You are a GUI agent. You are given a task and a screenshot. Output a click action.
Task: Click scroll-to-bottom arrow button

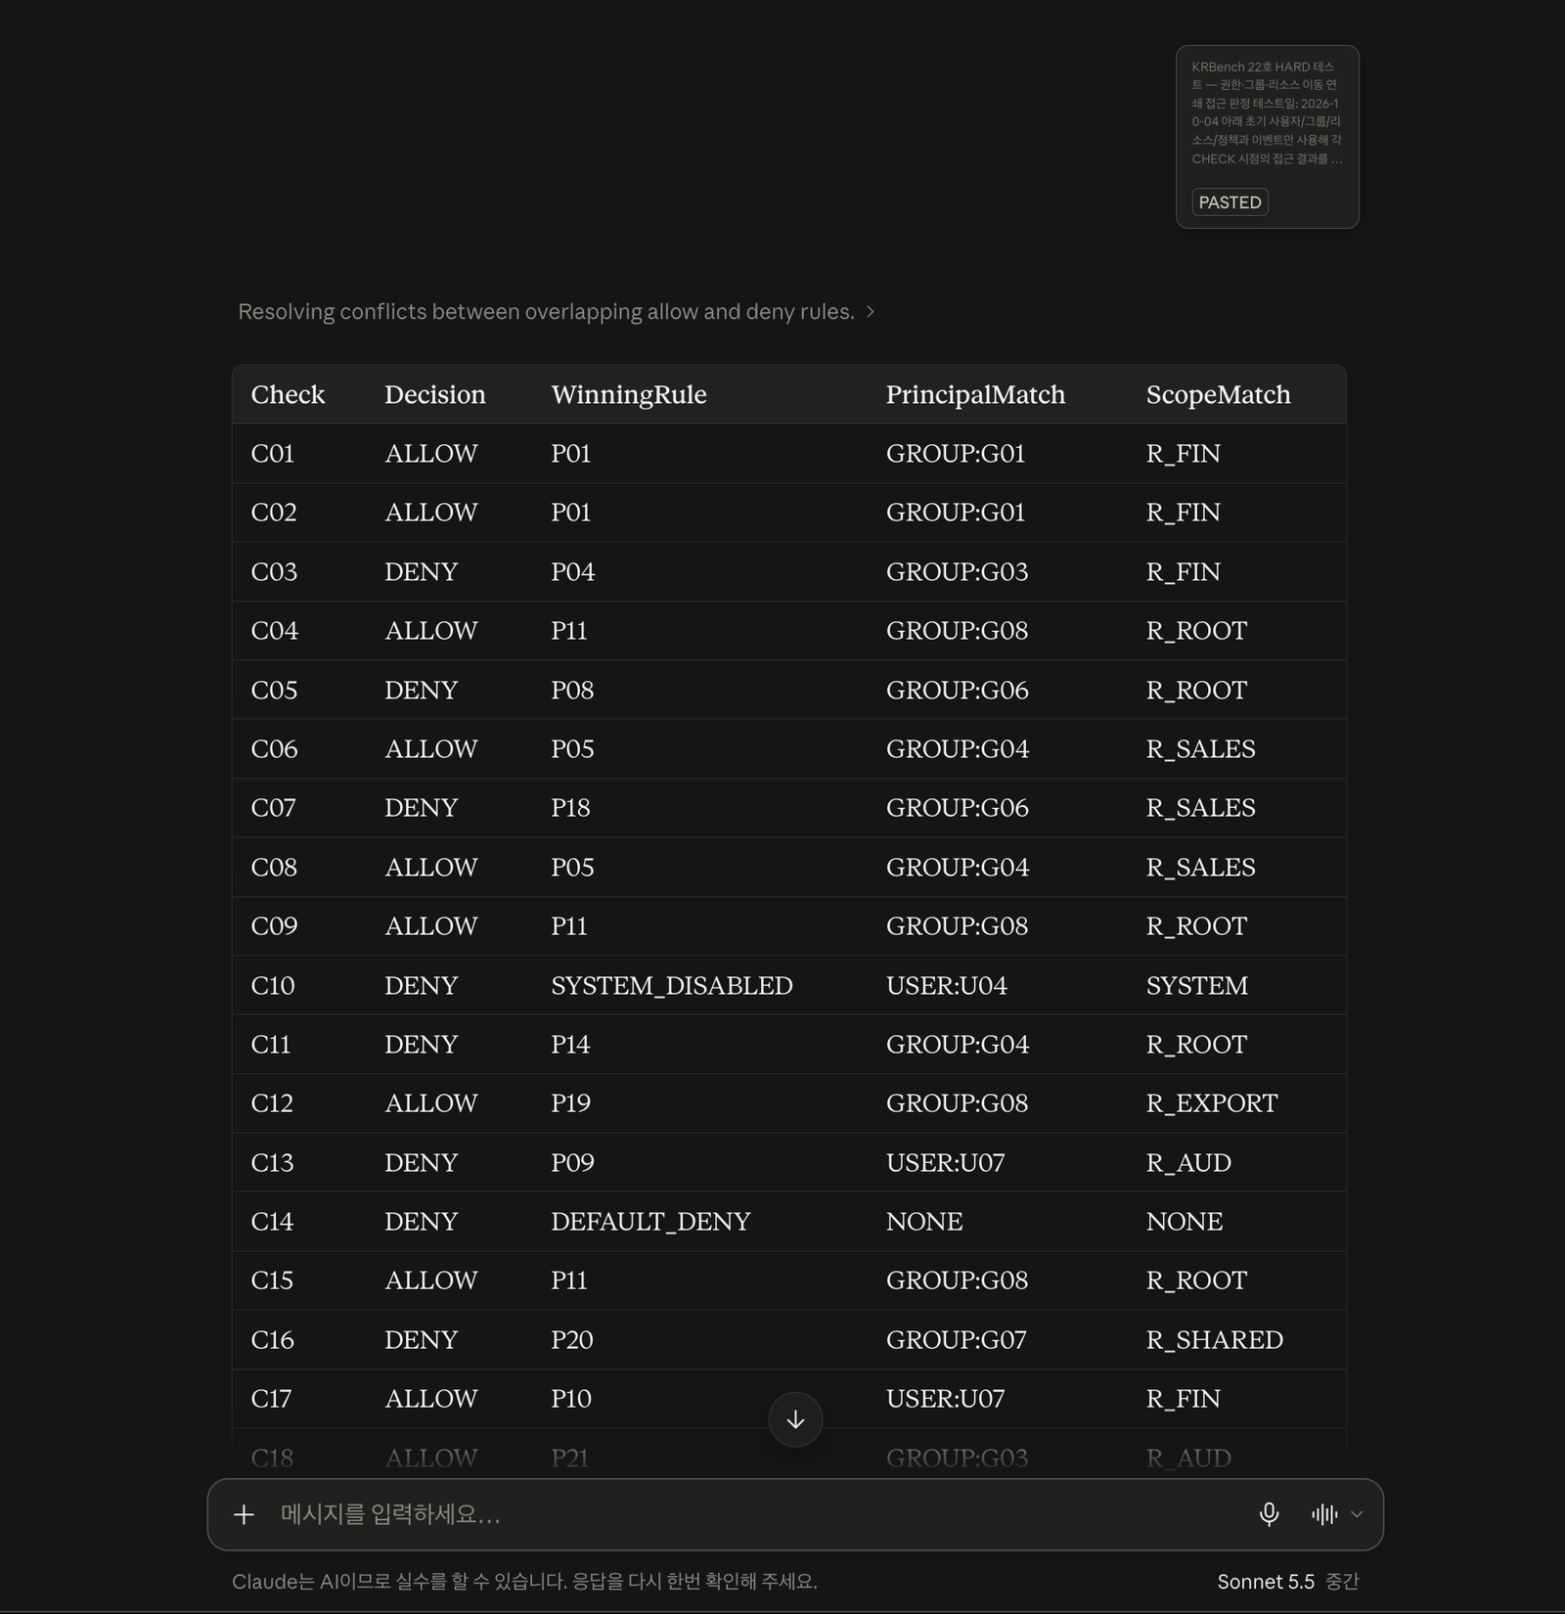click(795, 1419)
